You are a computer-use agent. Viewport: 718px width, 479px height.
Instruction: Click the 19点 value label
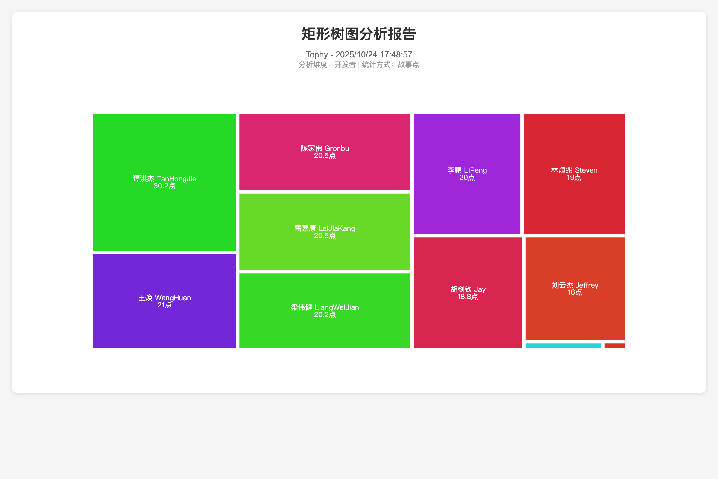(x=574, y=178)
